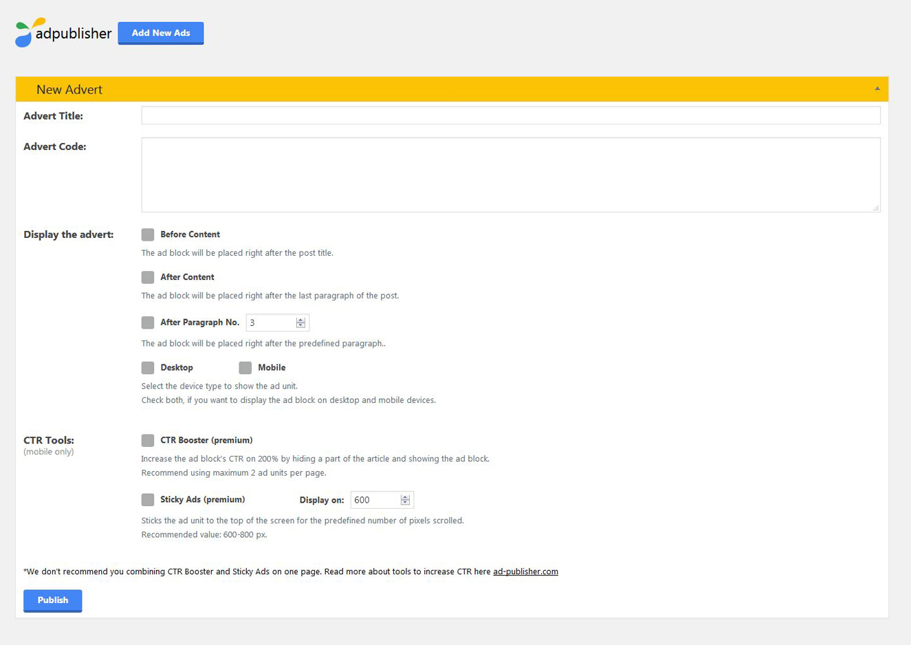Image resolution: width=911 pixels, height=645 pixels.
Task: Enable Sticky Ads (premium) checkbox
Action: point(148,499)
